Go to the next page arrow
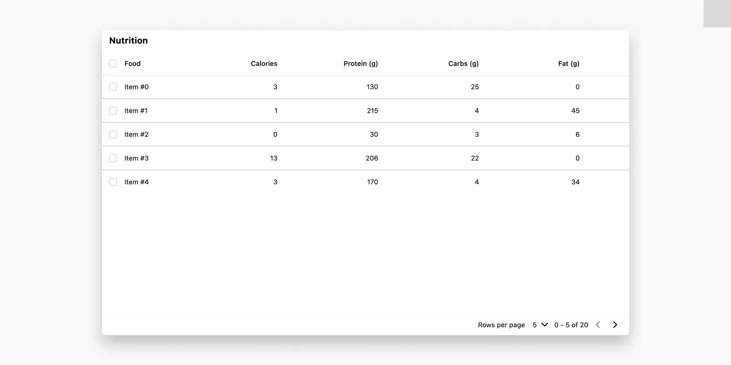The image size is (731, 365). 615,325
